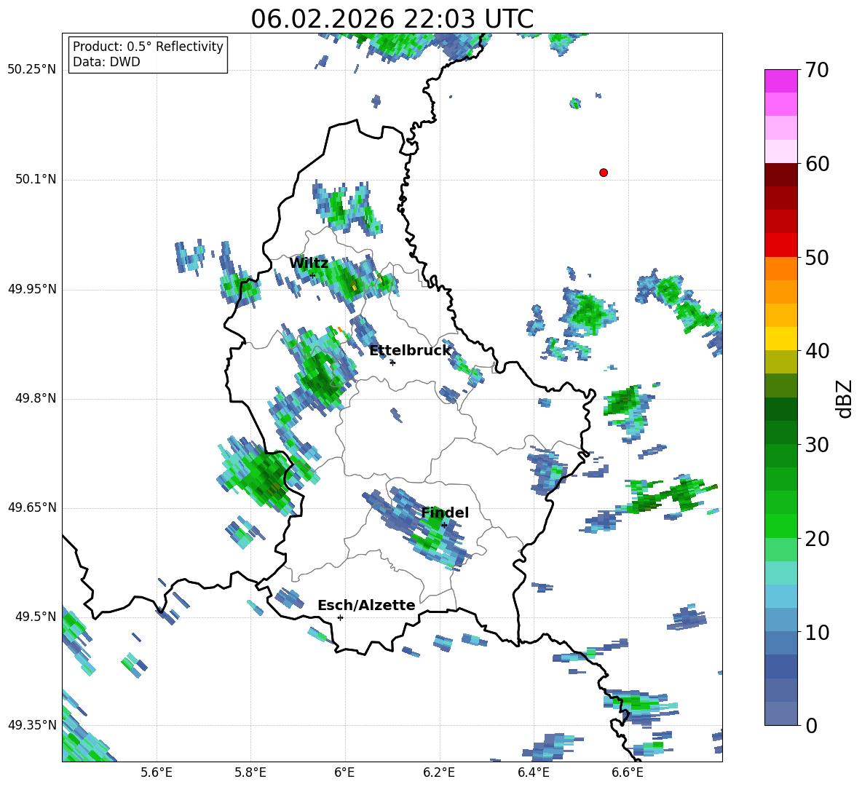The image size is (862, 787).
Task: Click the 50.25°N latitude label
Action: point(32,70)
